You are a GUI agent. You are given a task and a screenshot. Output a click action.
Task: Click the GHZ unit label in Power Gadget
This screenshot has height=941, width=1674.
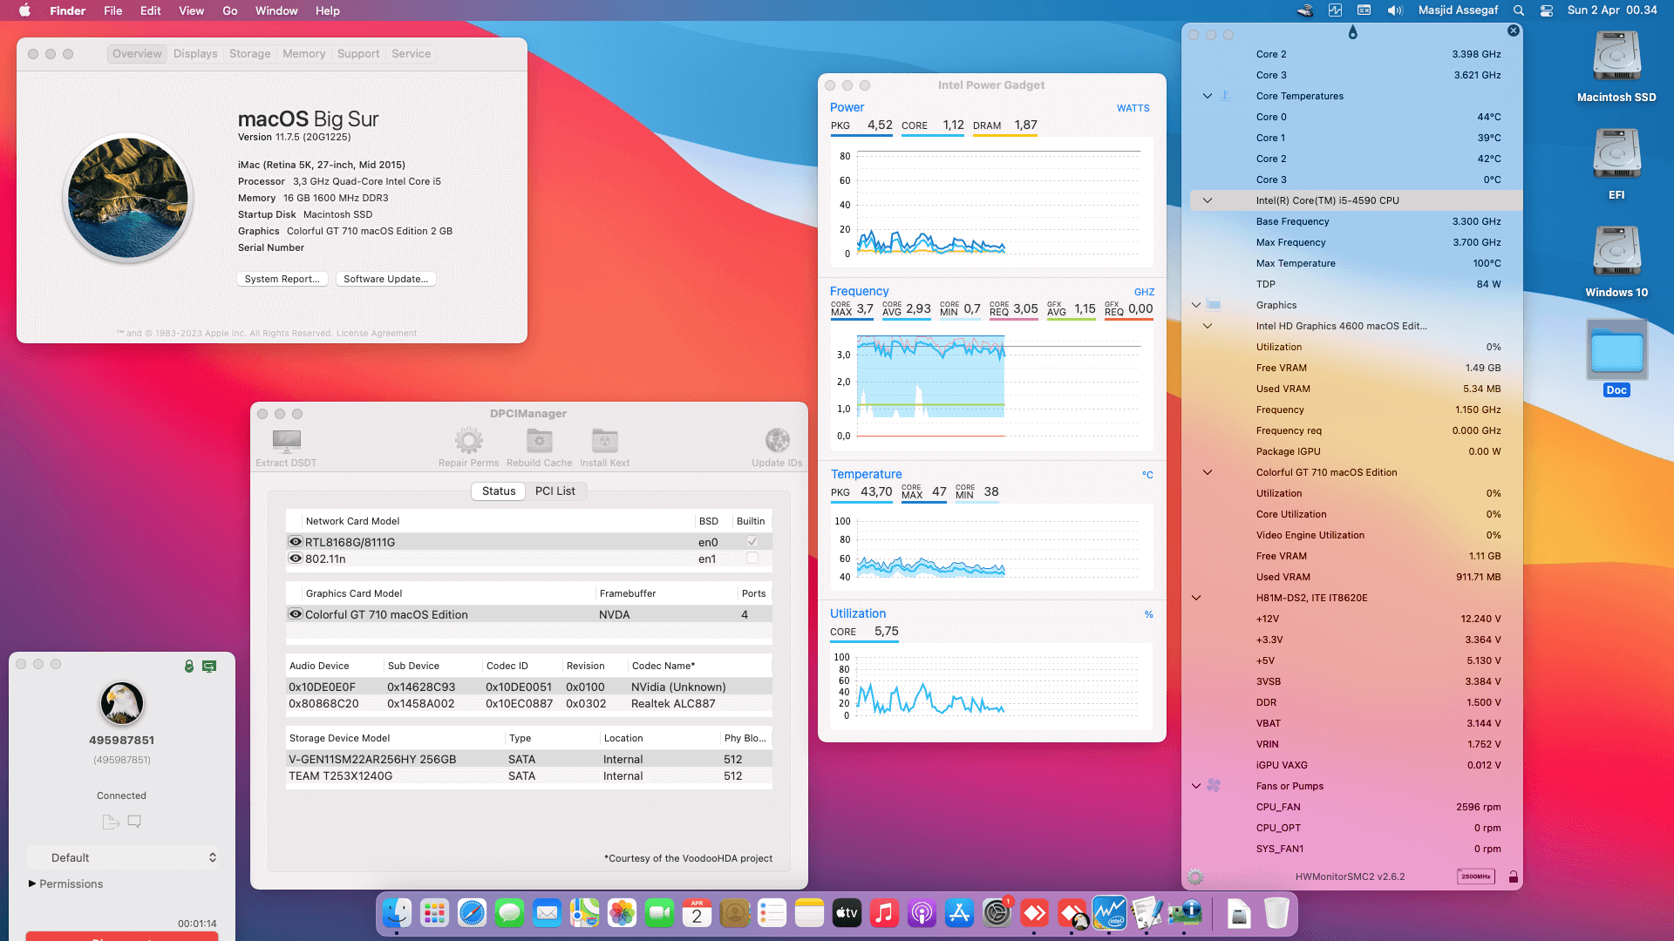coord(1144,292)
